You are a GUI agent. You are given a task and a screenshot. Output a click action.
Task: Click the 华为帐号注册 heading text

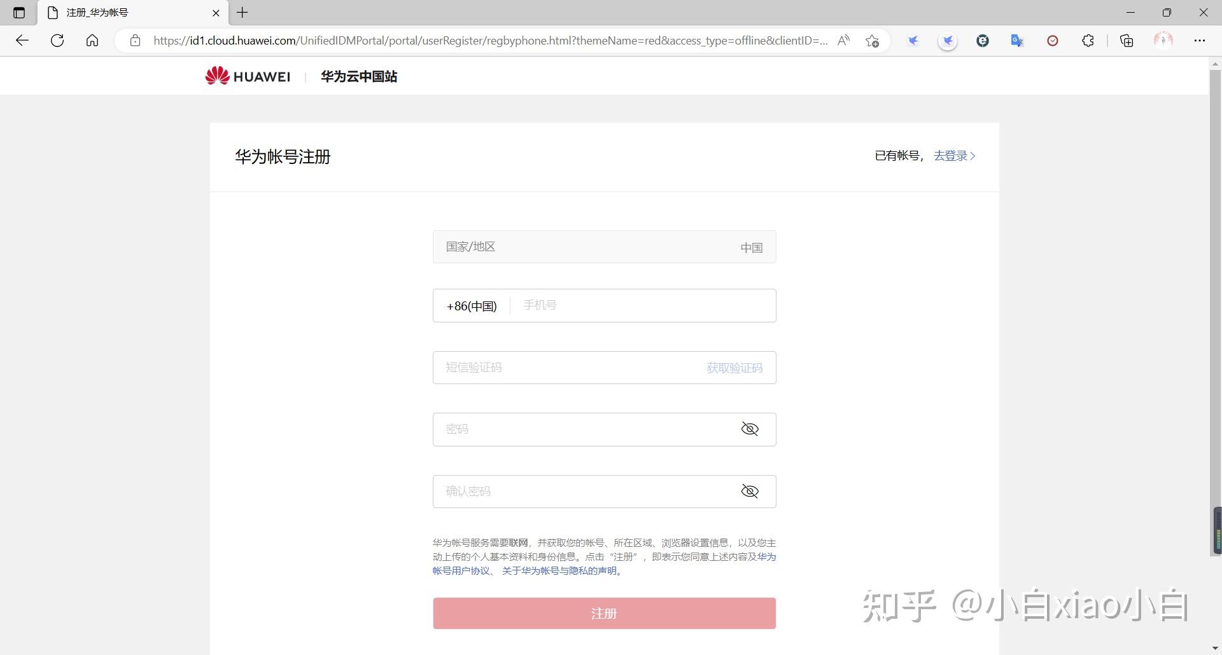pyautogui.click(x=283, y=156)
